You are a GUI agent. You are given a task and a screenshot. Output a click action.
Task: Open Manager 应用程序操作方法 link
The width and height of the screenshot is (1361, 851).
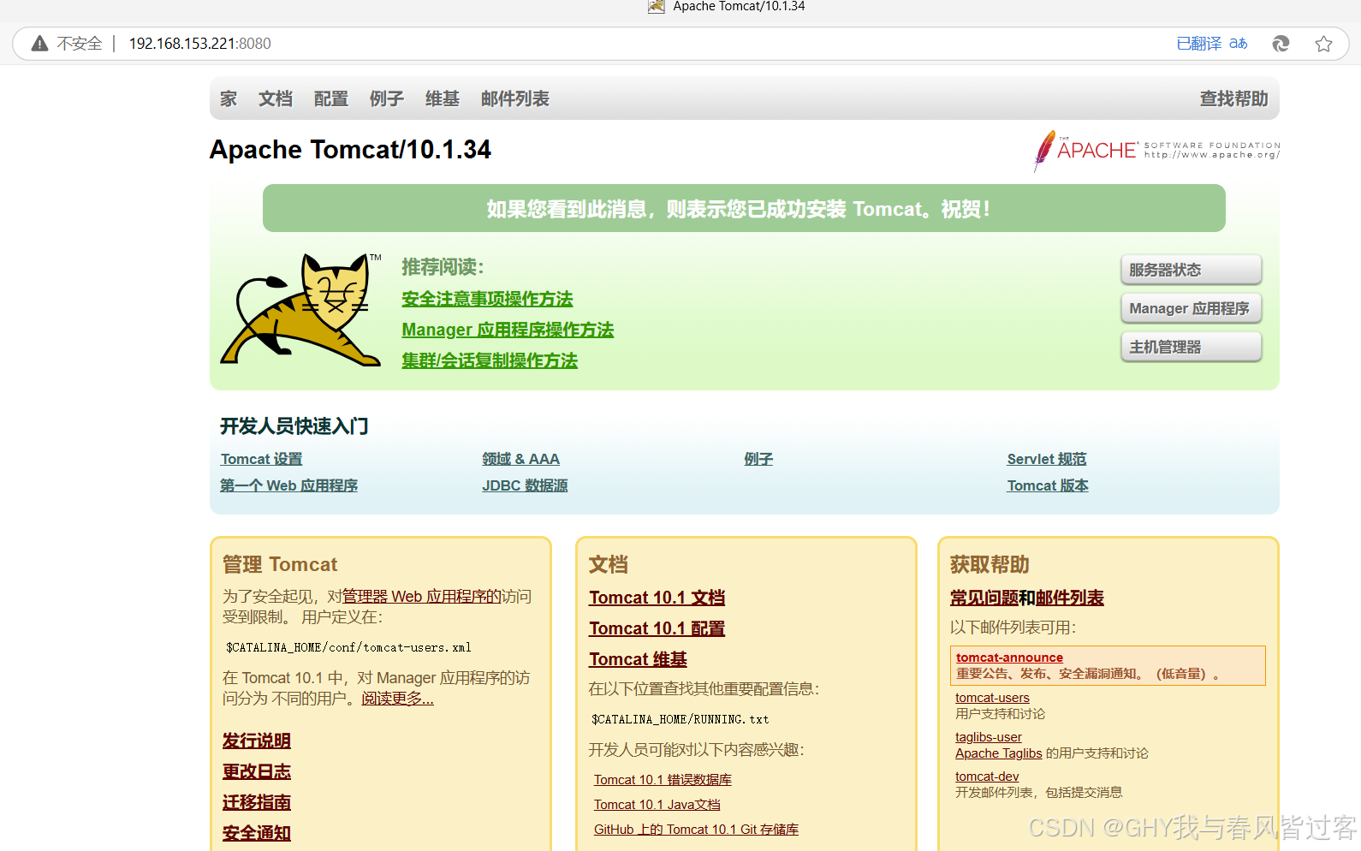tap(508, 330)
